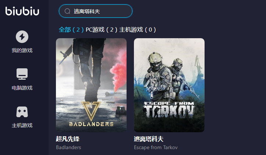266x155 pixels.
Task: Open the Escape from Tarkov cover
Action: [169, 85]
